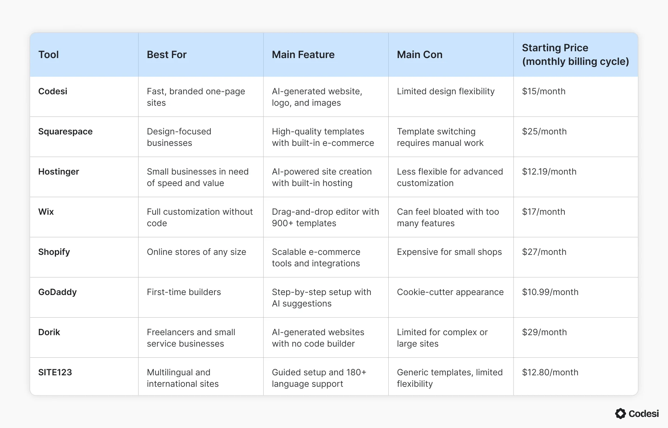Screen dimensions: 668x428
Task: Select the $10.99/month price cell
Action: point(550,292)
